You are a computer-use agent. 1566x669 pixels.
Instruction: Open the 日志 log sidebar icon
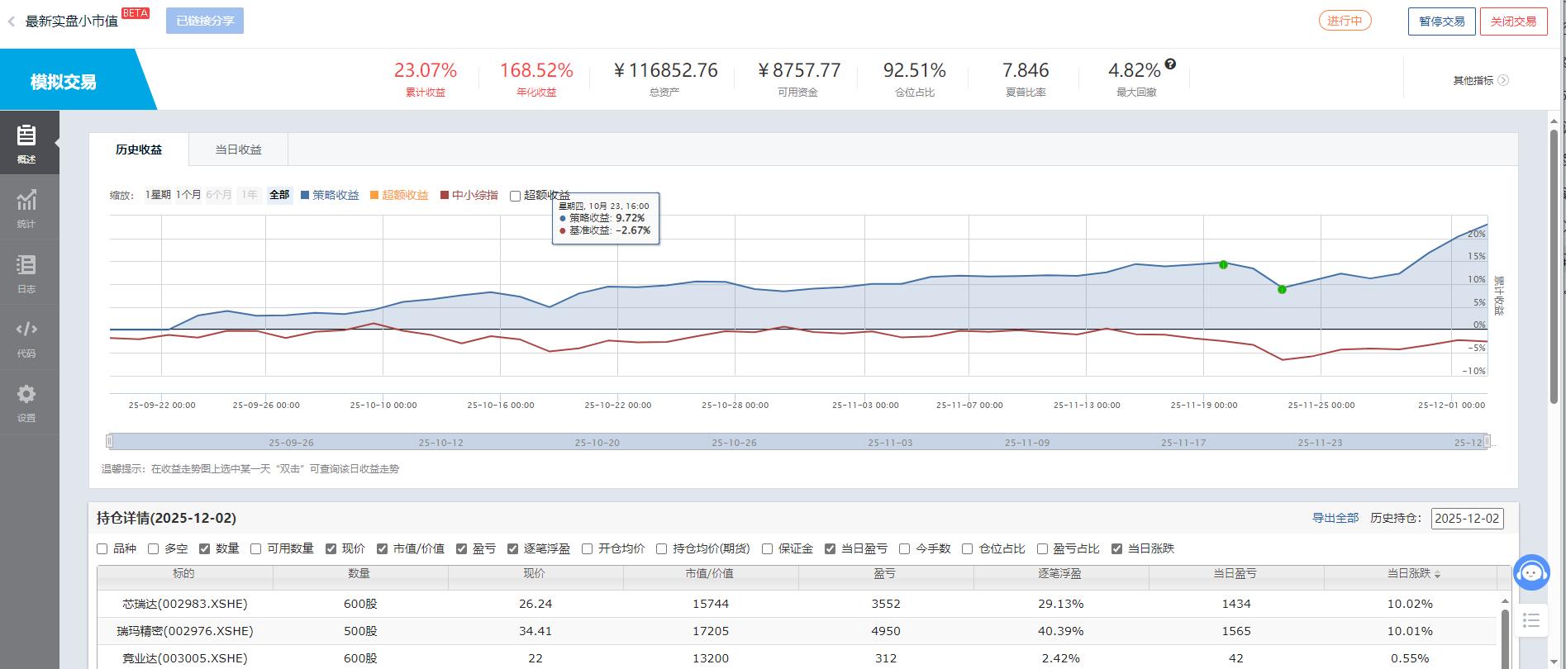click(x=26, y=272)
